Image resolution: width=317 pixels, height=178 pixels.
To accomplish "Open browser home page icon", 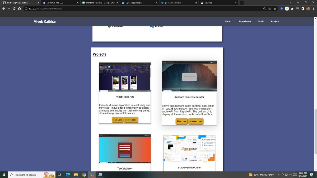I will 19,8.
